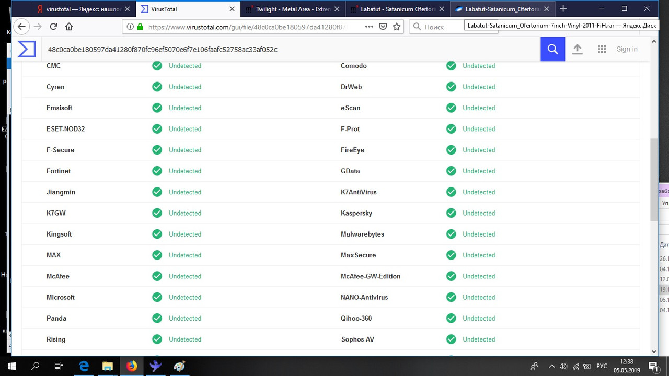The image size is (669, 376).
Task: Click the Microsoft engine name
Action: click(x=61, y=297)
